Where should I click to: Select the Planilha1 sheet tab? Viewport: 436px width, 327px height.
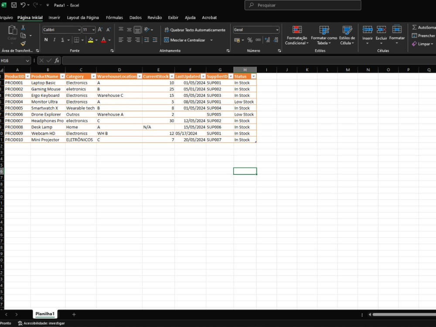coord(45,314)
